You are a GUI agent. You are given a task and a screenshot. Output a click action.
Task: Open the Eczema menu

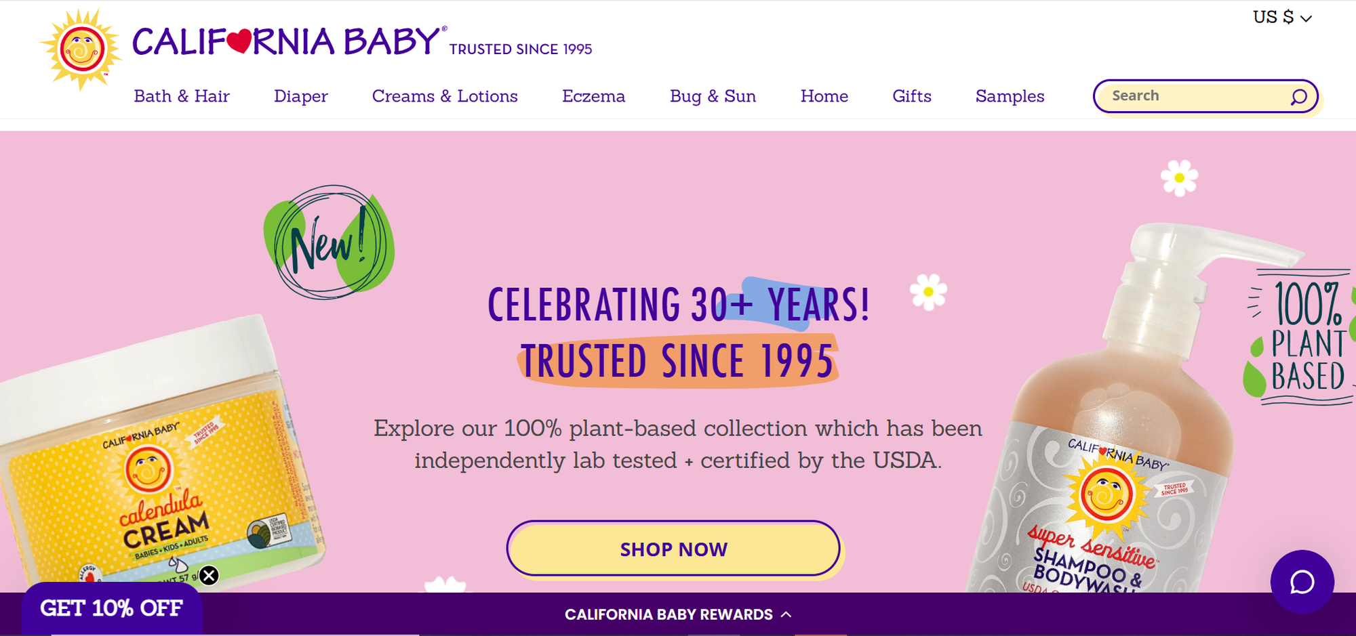[x=594, y=96]
